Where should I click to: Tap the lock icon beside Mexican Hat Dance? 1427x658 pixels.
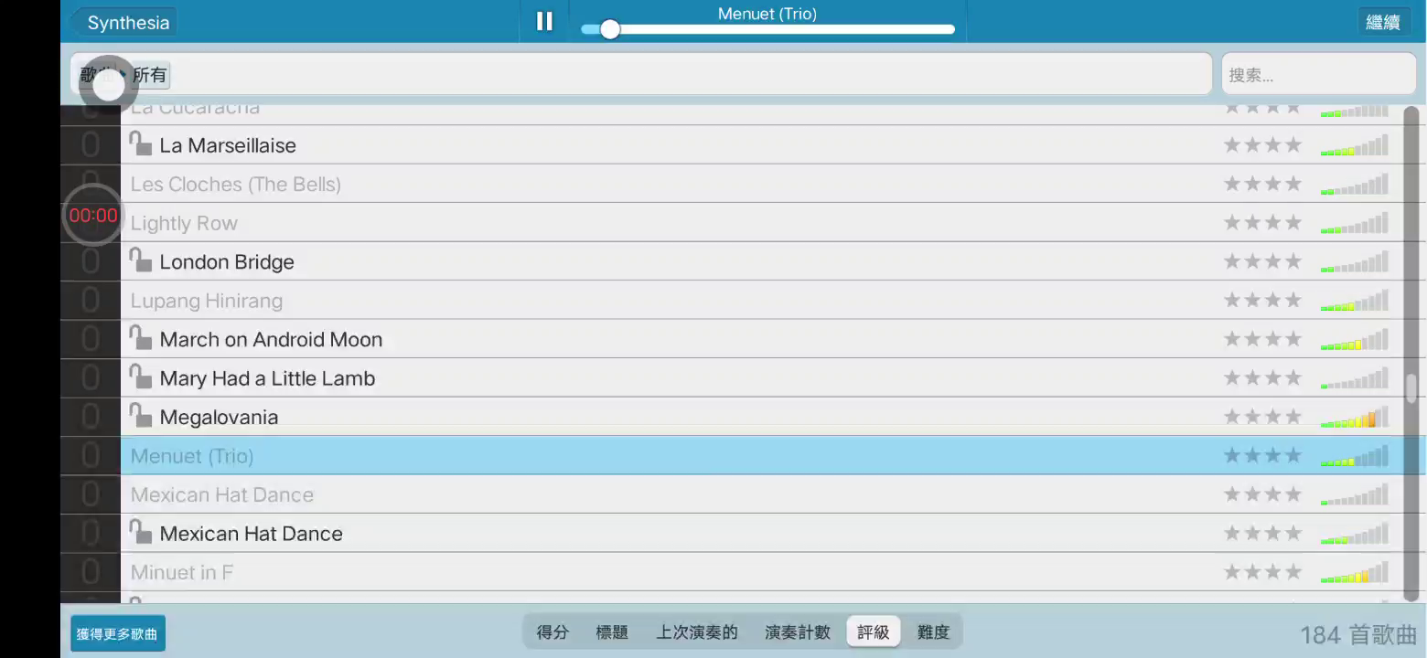[x=140, y=532]
